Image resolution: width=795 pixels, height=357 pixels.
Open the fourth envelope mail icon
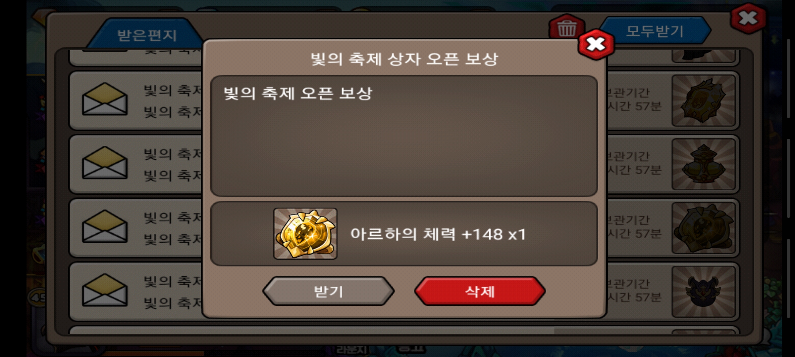pos(105,291)
